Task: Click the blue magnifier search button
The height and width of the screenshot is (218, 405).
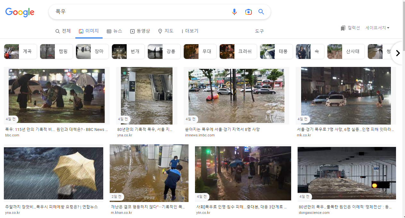Action: coord(261,12)
